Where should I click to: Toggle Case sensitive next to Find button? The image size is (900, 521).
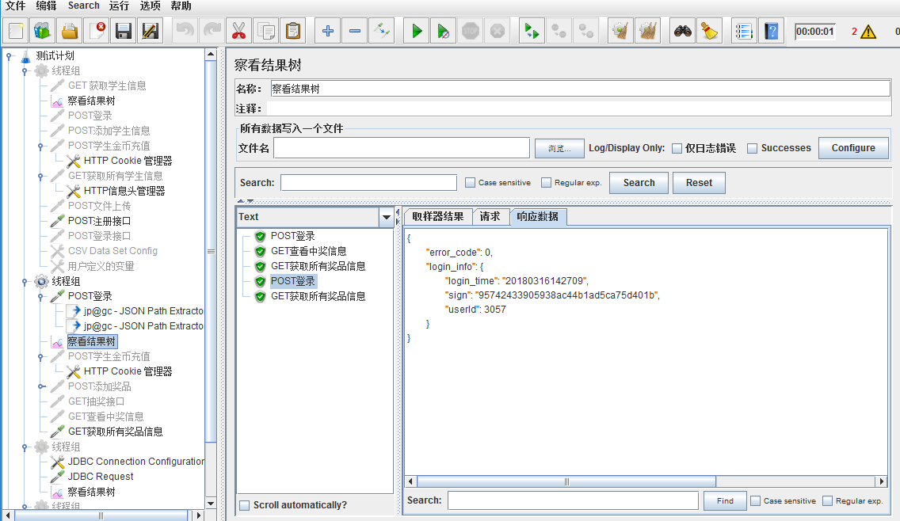click(x=755, y=501)
